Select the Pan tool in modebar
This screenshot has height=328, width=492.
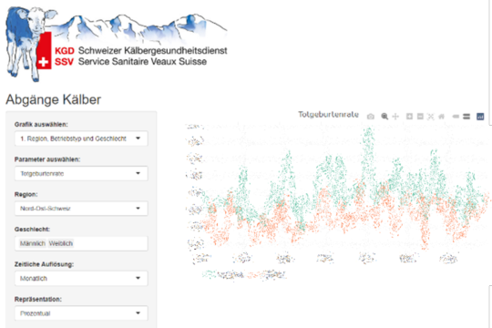point(395,117)
